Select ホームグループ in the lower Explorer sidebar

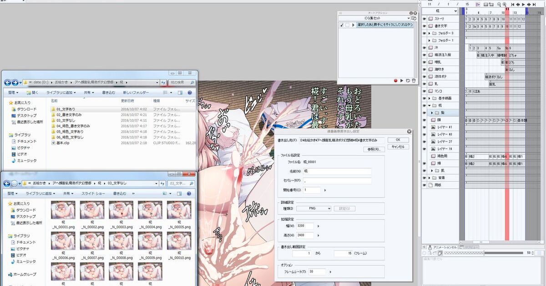22,275
